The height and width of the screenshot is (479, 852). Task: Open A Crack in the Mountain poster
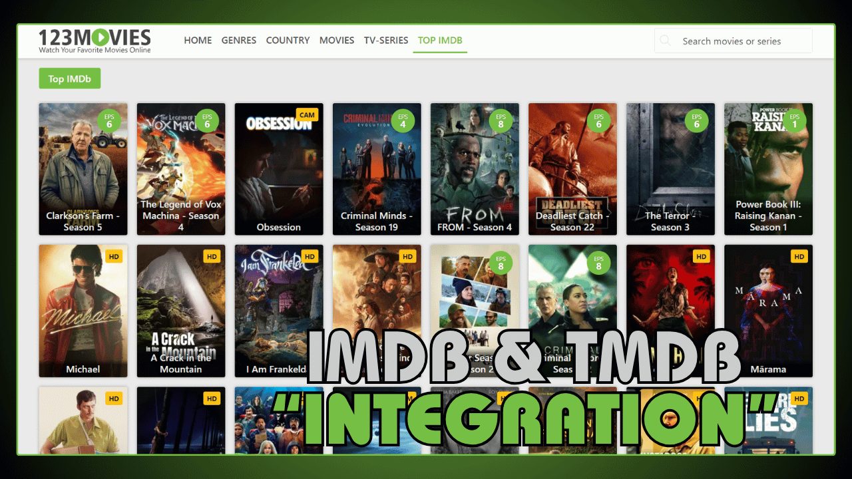pos(181,311)
